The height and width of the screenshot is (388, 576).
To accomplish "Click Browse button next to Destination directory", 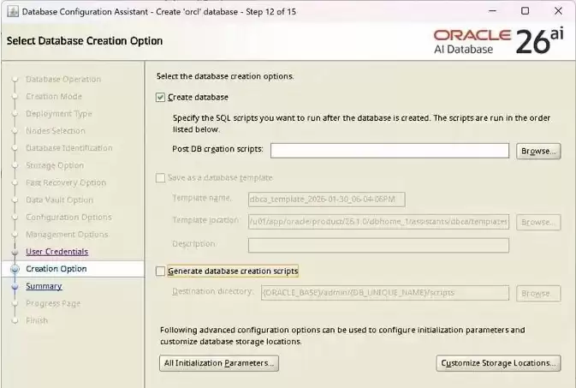I will pyautogui.click(x=538, y=294).
